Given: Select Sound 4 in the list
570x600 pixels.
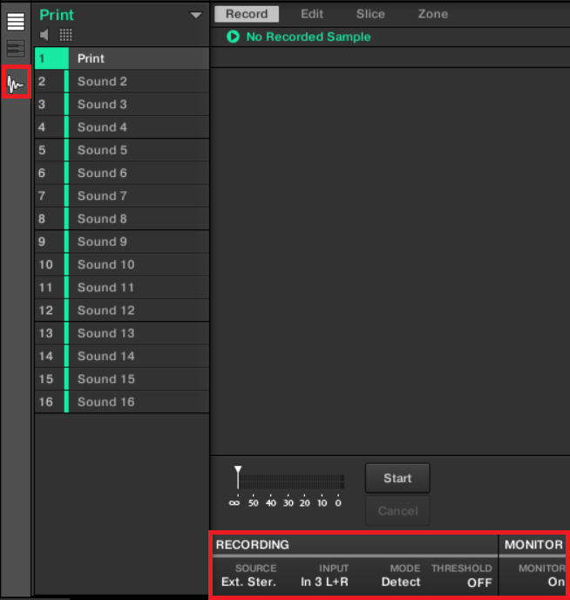Looking at the screenshot, I should point(122,127).
